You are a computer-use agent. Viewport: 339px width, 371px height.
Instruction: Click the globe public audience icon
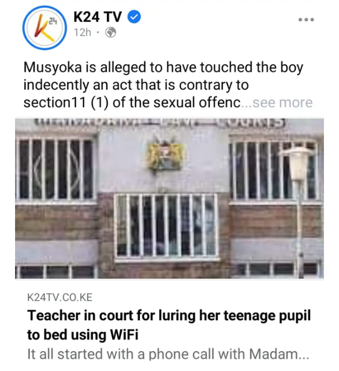[x=111, y=32]
